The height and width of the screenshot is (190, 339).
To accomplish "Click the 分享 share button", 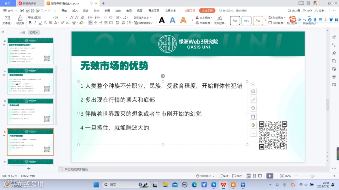I will (319, 11).
